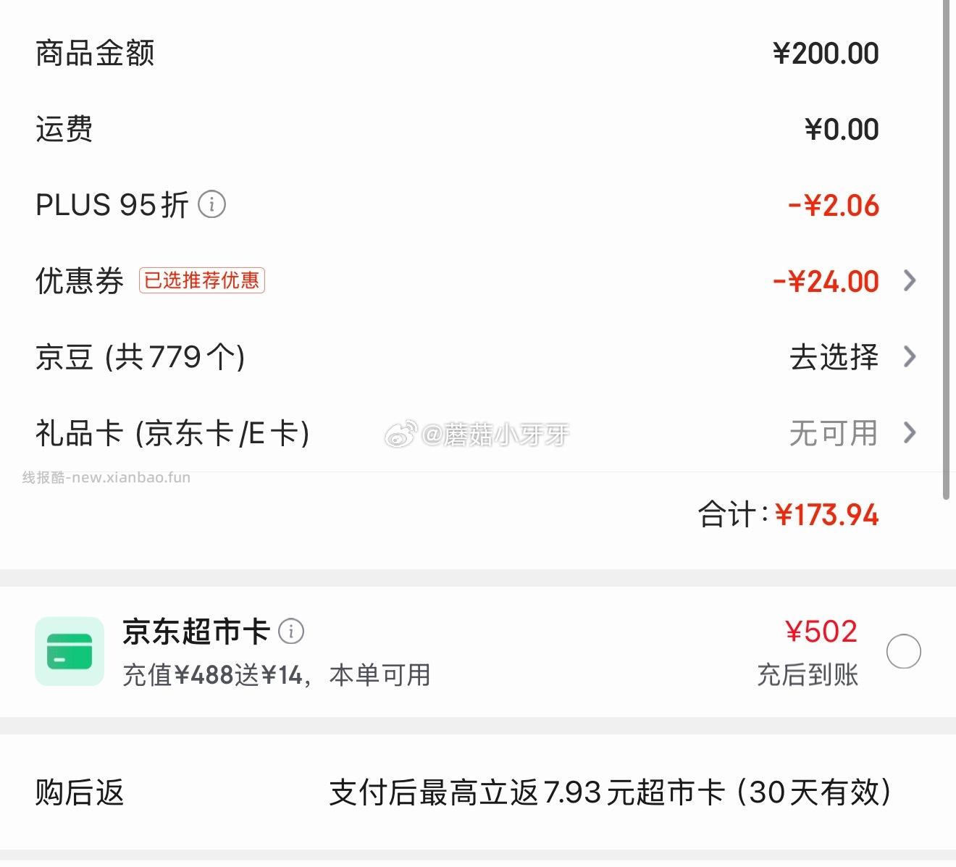Select the 京东超市卡 radio circle
This screenshot has width=956, height=867.
pyautogui.click(x=903, y=651)
